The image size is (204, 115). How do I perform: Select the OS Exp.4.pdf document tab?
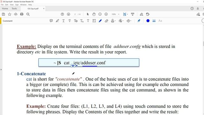click(33, 9)
